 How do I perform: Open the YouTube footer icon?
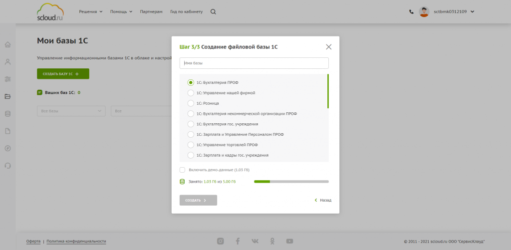coord(289,241)
